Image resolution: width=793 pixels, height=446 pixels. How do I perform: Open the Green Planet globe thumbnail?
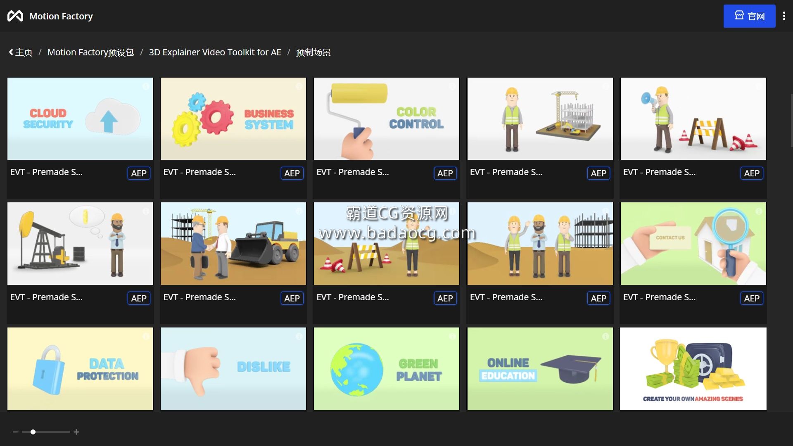[387, 369]
